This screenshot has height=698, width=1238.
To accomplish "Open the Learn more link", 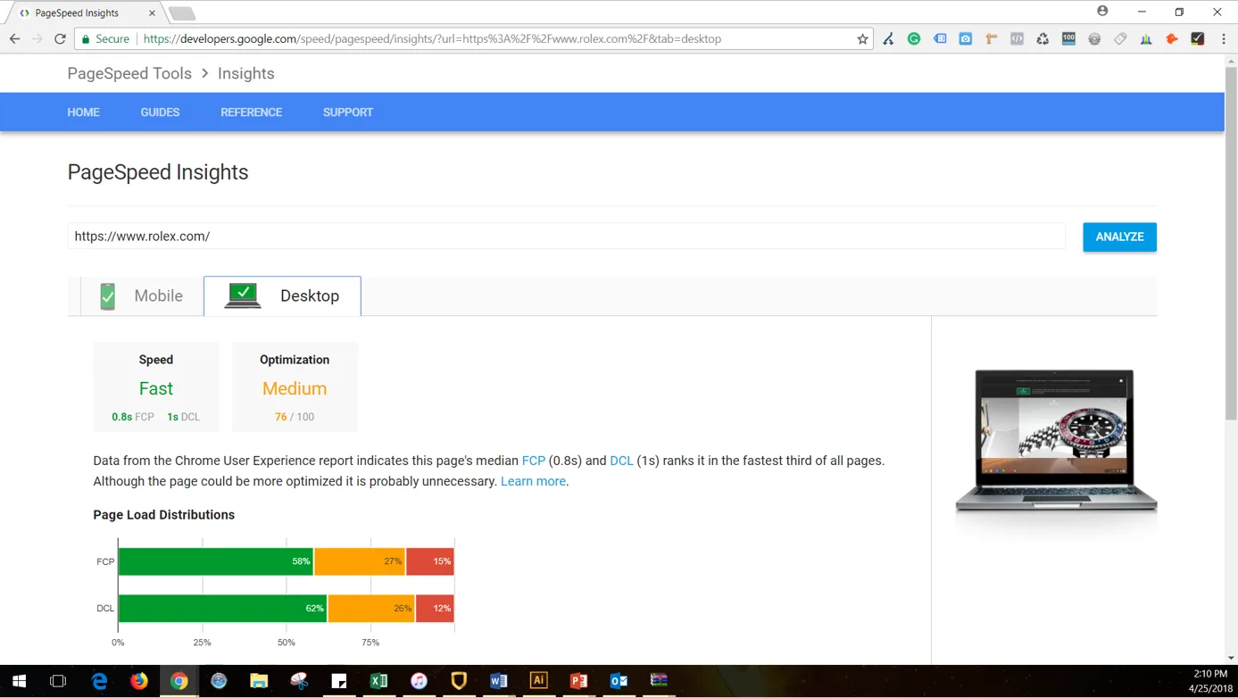I will pos(533,481).
